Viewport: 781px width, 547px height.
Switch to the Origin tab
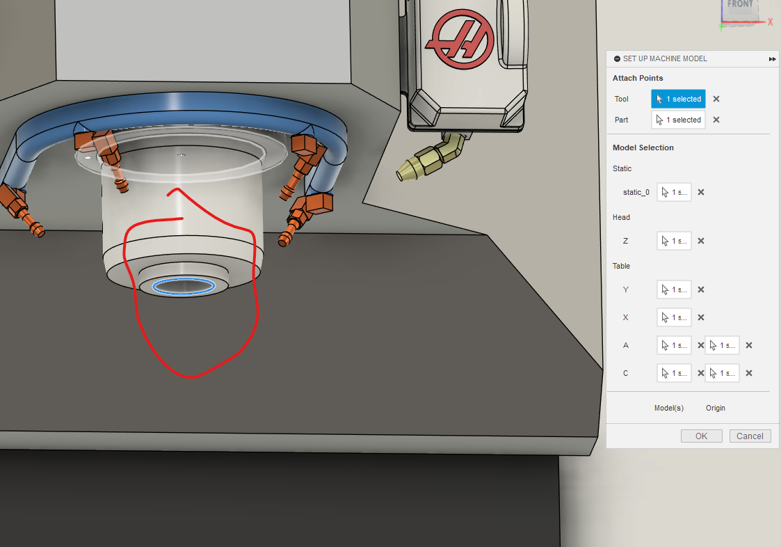[715, 408]
